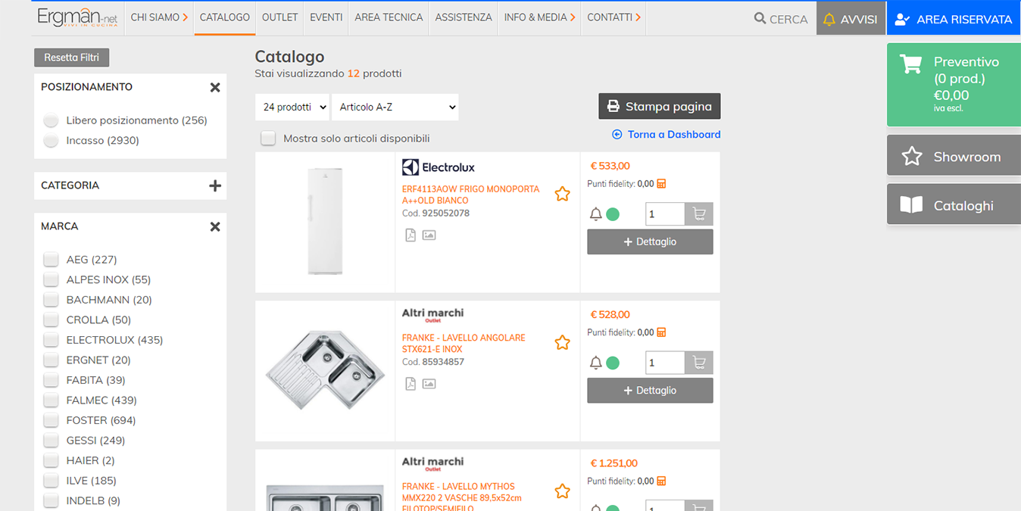Open image gallery icon for Franke STX621-E
This screenshot has width=1021, height=511.
click(429, 384)
